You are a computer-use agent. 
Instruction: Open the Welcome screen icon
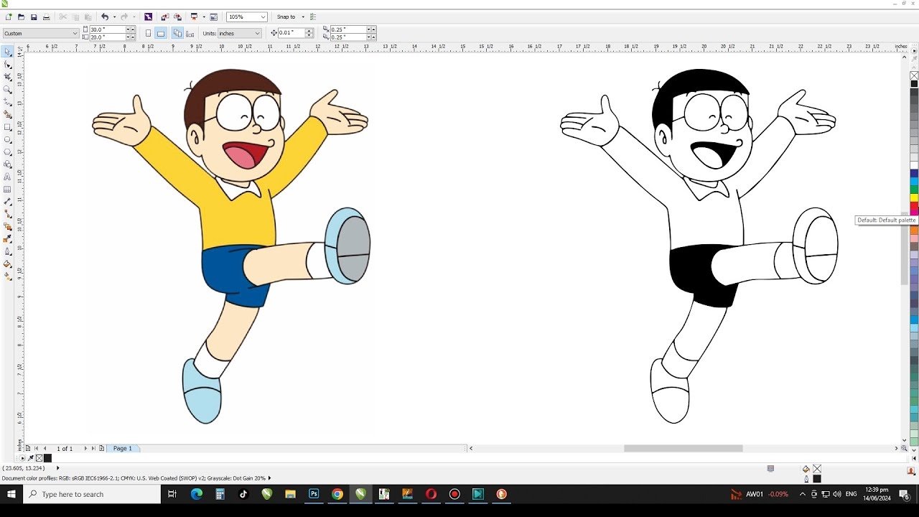(x=213, y=17)
